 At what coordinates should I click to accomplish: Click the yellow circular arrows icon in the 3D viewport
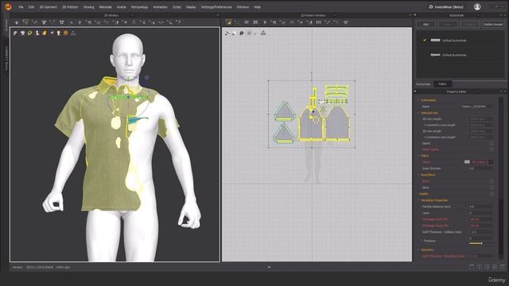[30, 33]
